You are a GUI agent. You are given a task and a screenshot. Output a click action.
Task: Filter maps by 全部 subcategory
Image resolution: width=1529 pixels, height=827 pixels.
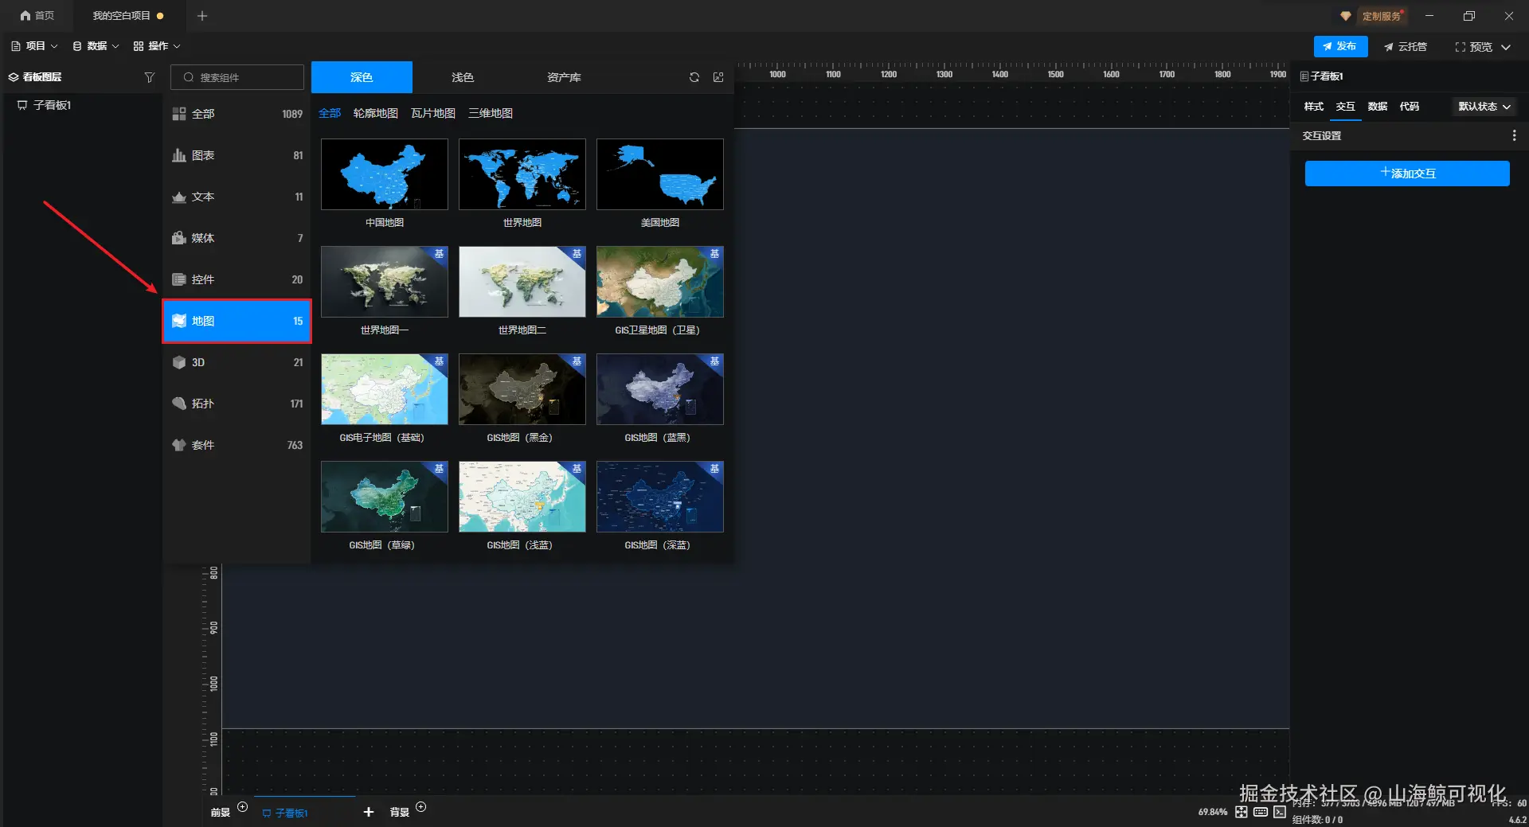tap(330, 113)
